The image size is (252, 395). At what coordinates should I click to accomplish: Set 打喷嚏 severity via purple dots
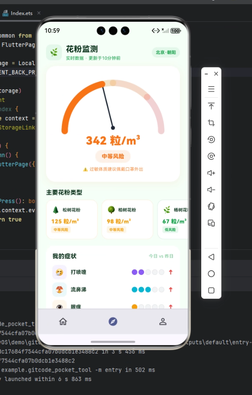(148, 272)
